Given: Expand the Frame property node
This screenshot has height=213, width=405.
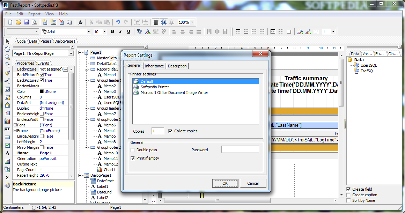Looking at the screenshot, I should click(x=15, y=131).
